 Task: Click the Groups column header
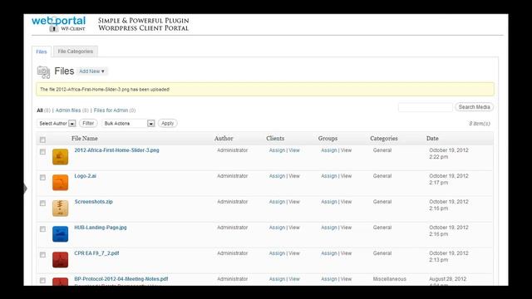click(x=328, y=139)
